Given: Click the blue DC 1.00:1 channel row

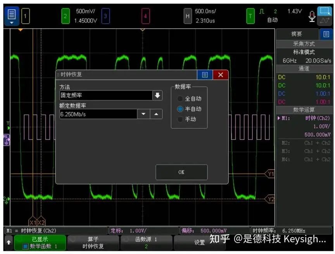Looking at the screenshot, I should (304, 94).
